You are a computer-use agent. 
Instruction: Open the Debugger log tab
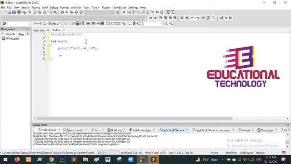[267, 130]
